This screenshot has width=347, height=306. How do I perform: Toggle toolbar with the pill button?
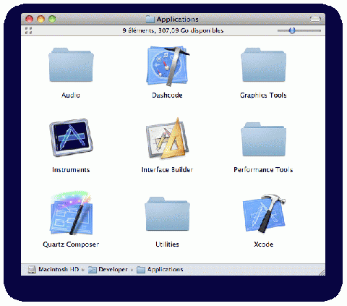pos(315,19)
